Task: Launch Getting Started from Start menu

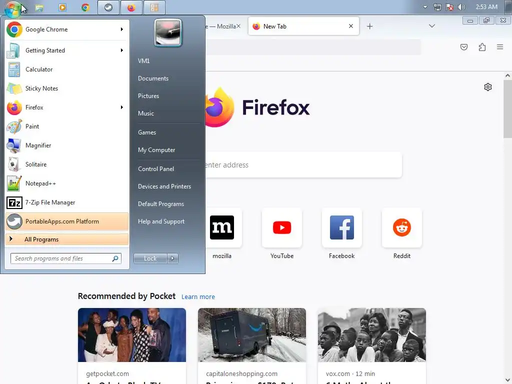Action: [67, 50]
